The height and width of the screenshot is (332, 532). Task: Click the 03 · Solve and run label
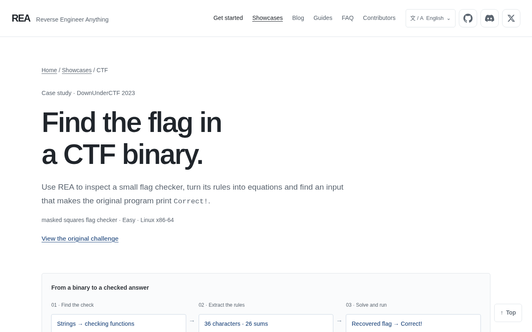(366, 305)
